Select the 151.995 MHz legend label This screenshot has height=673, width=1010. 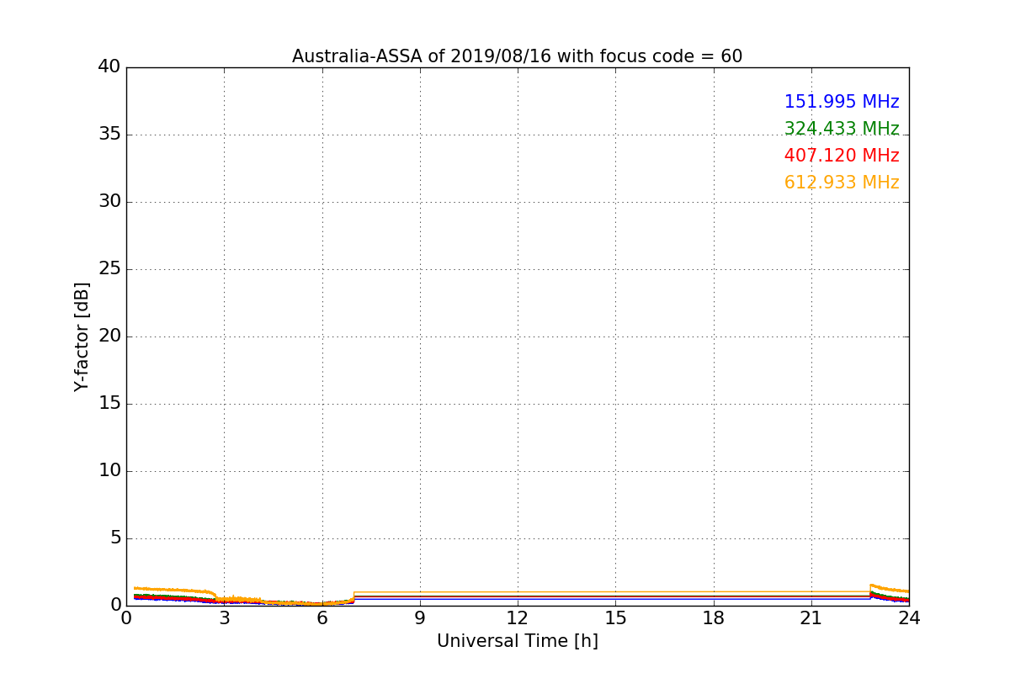tap(842, 102)
